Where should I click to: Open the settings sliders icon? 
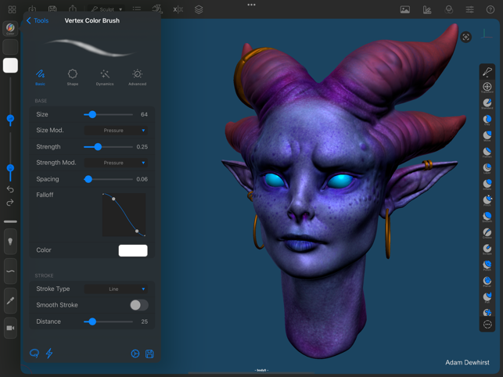[x=469, y=9]
